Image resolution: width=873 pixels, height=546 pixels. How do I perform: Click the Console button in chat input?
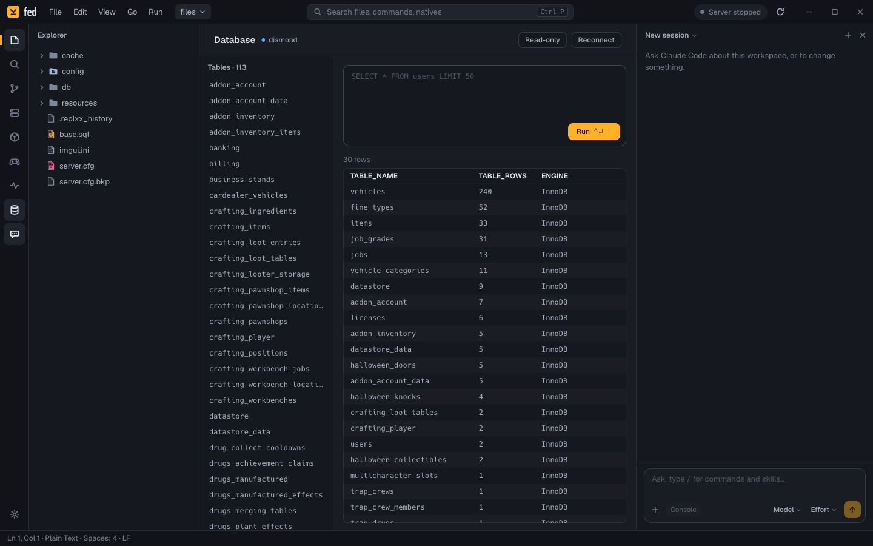(x=683, y=510)
